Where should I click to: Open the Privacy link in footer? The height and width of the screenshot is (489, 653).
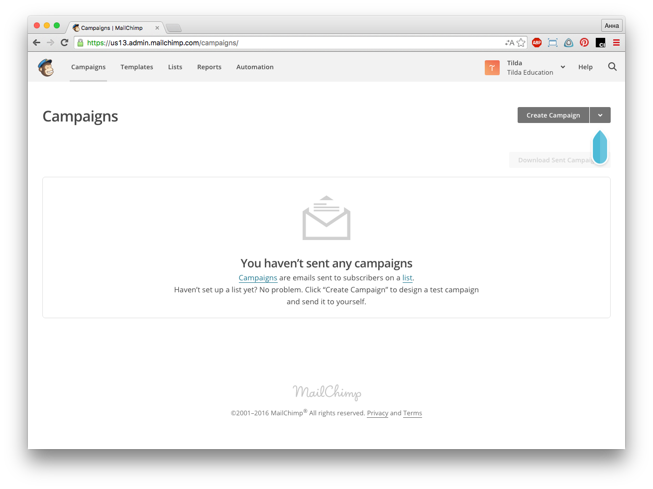pos(377,413)
